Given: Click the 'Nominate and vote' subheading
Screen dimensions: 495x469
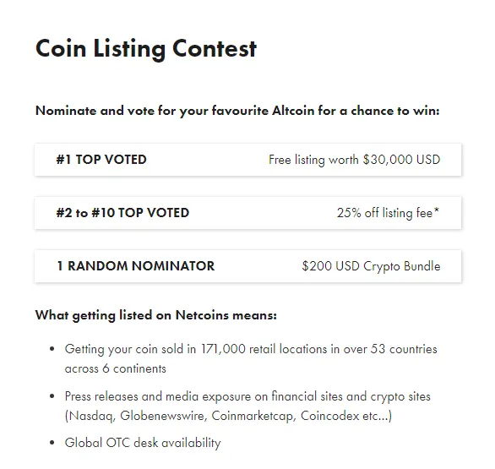Looking at the screenshot, I should pos(237,112).
